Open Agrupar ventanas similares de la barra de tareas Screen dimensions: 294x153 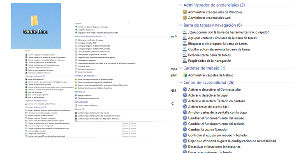point(222,38)
